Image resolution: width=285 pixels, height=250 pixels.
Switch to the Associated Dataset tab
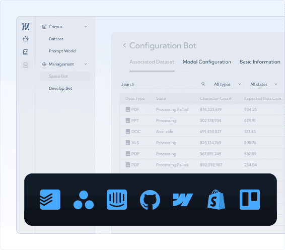(x=152, y=62)
